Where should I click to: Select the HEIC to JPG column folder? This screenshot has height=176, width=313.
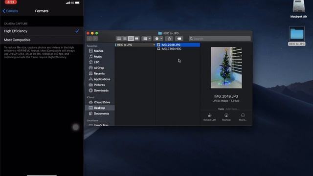click(x=135, y=45)
